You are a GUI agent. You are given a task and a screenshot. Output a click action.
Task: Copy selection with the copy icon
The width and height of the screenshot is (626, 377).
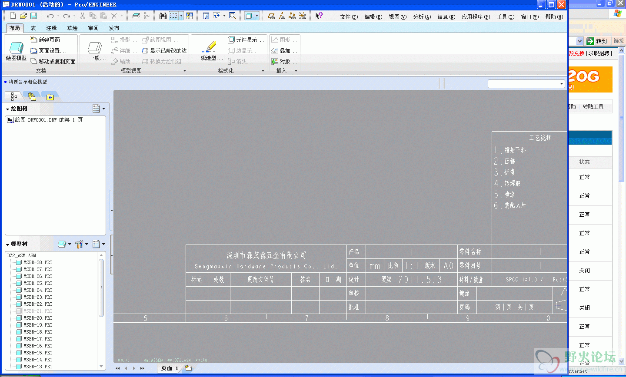(x=93, y=16)
